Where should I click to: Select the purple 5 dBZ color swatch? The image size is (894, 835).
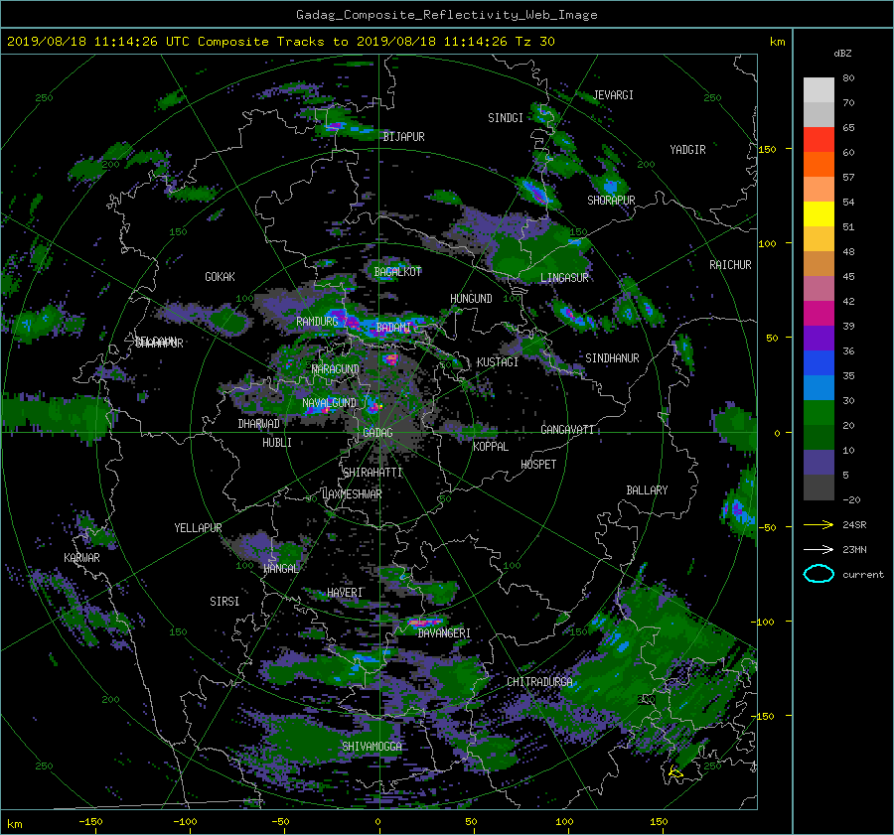pyautogui.click(x=819, y=463)
